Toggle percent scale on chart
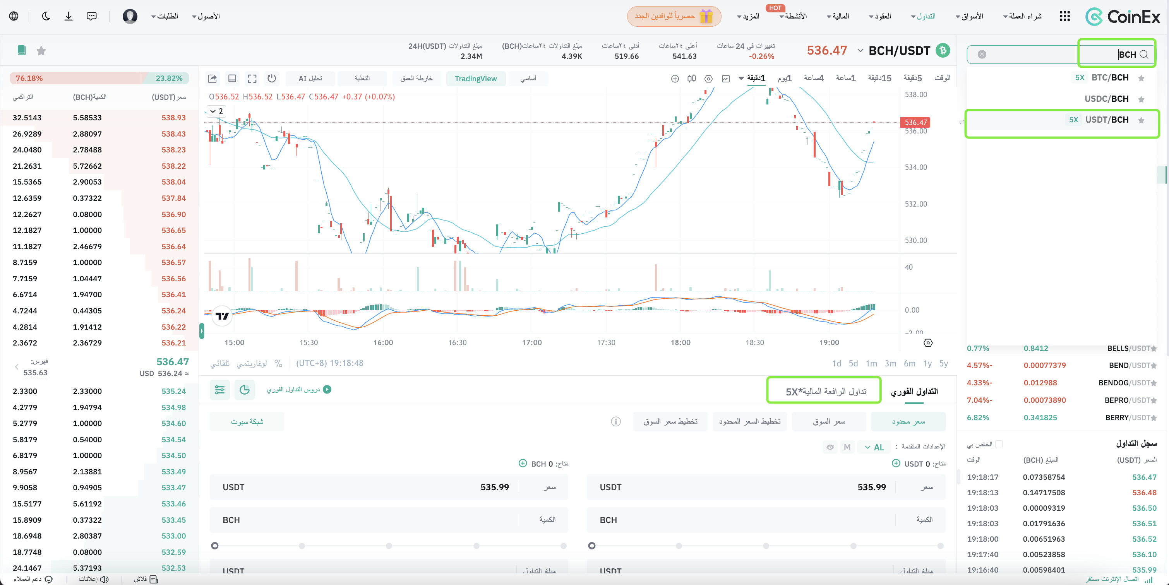This screenshot has width=1169, height=585. (278, 363)
